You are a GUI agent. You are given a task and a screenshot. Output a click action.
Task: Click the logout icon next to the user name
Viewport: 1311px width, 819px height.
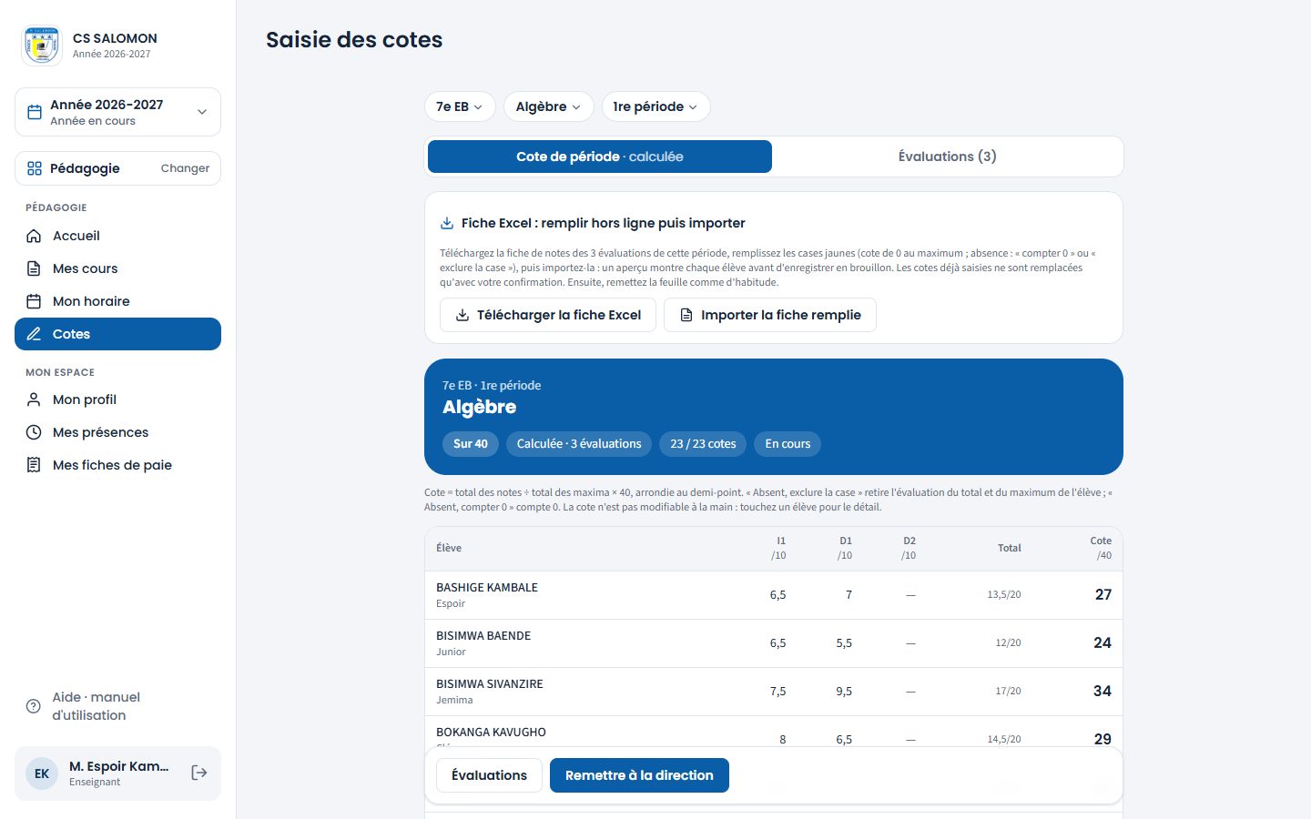[x=199, y=773]
